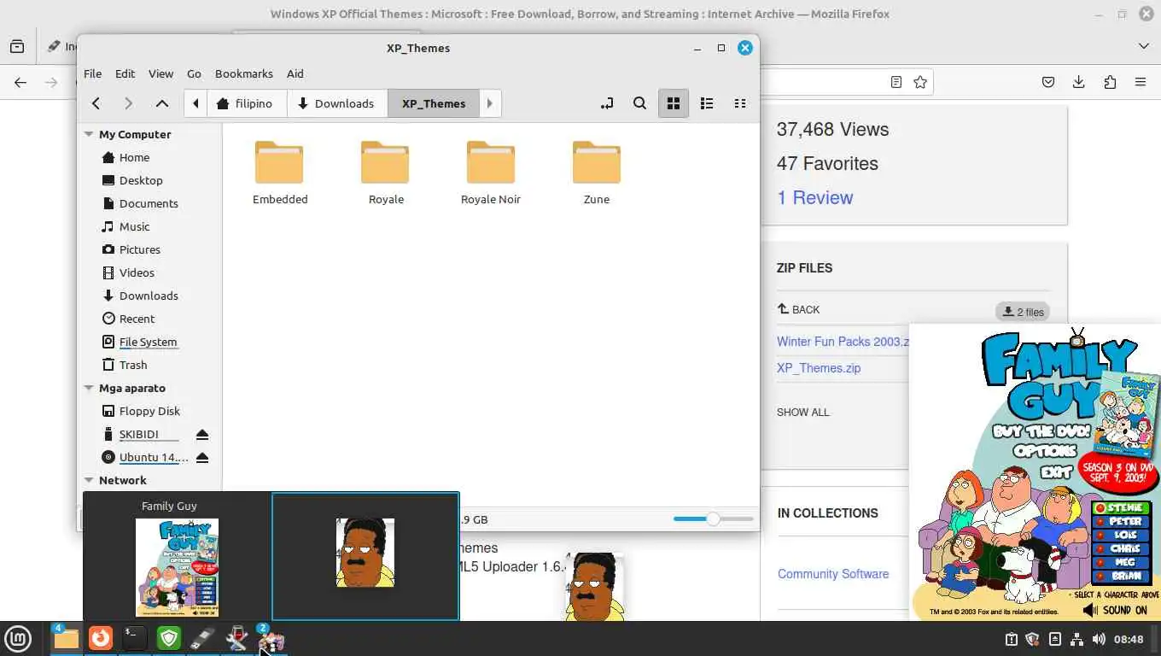The height and width of the screenshot is (656, 1161).
Task: Toggle location entry path button
Action: click(x=606, y=103)
